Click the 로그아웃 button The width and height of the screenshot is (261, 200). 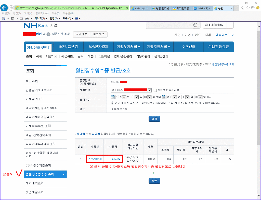tap(99, 34)
